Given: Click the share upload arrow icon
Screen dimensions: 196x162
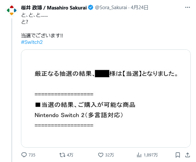Looking at the screenshot, I should pyautogui.click(x=187, y=155).
